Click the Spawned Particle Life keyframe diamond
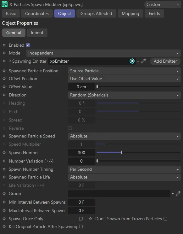 (x=4, y=177)
